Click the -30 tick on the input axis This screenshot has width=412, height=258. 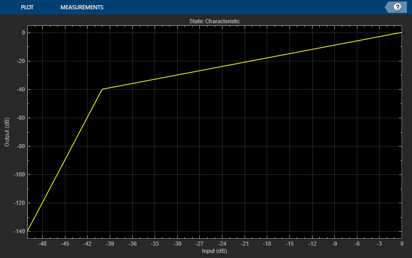pos(177,244)
